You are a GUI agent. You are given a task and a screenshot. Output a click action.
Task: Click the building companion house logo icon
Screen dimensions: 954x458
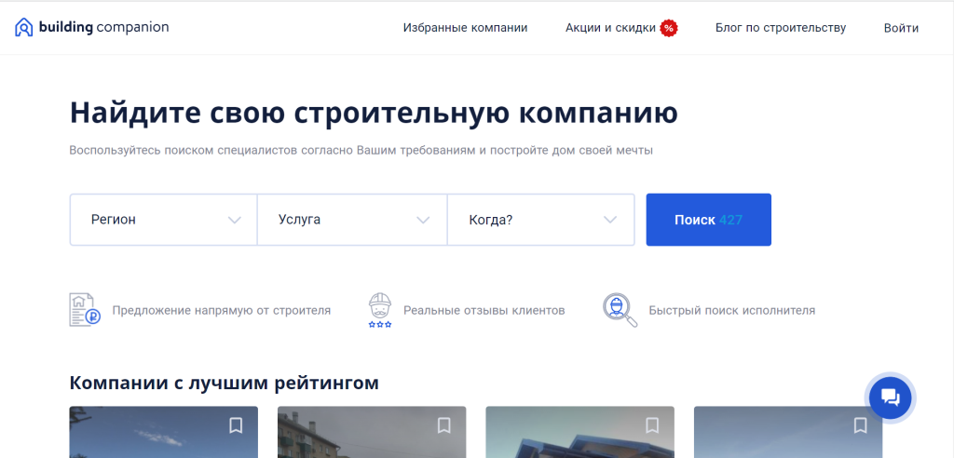(x=23, y=27)
